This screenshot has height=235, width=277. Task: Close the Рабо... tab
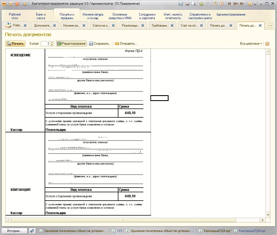25,26
